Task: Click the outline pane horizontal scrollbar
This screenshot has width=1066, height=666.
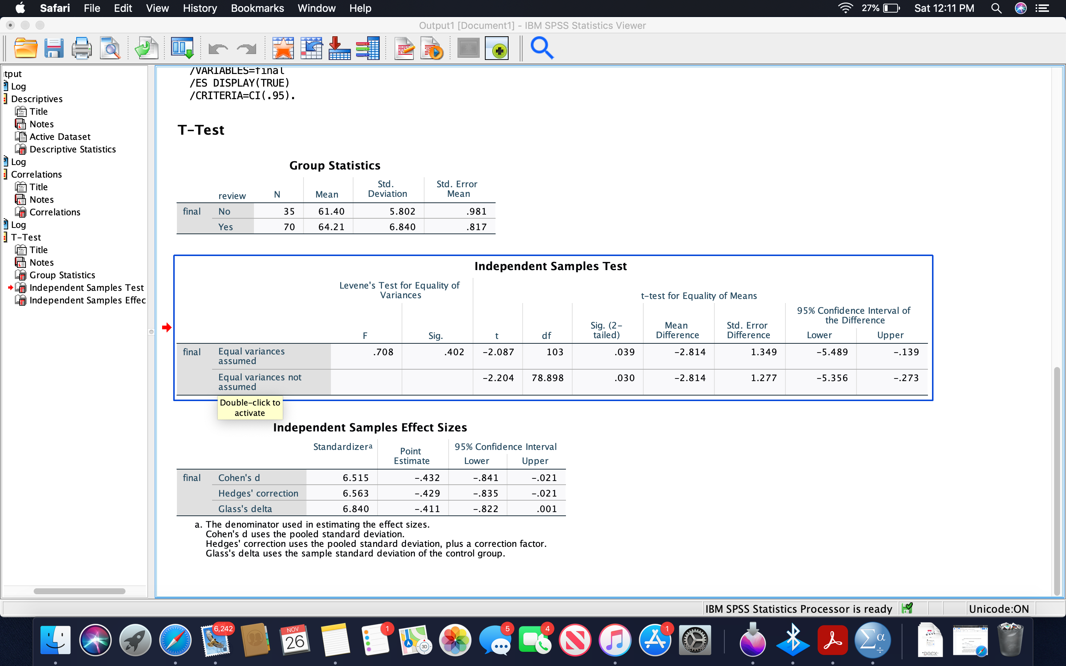Action: (x=79, y=591)
